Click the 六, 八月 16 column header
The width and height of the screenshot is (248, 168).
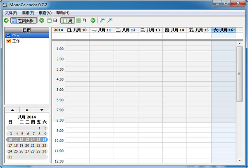pyautogui.click(x=223, y=30)
